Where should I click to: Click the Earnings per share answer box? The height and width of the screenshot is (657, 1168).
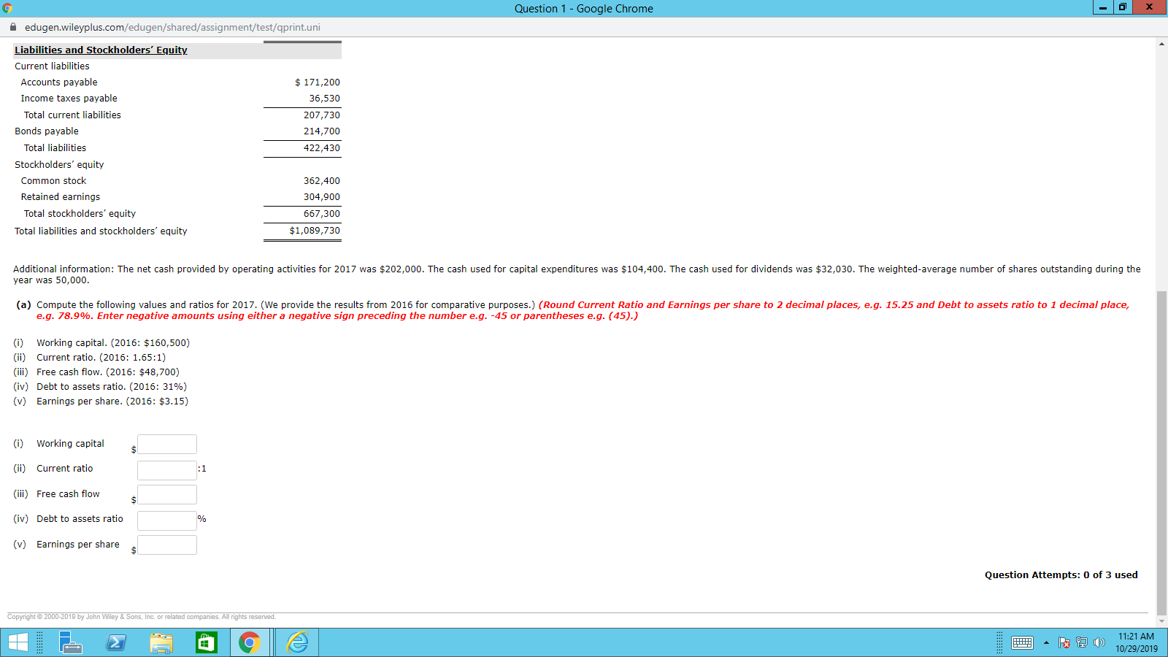point(166,545)
